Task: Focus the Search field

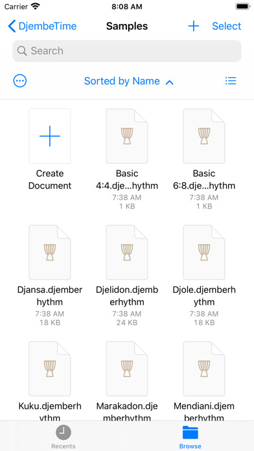Action: (x=127, y=51)
